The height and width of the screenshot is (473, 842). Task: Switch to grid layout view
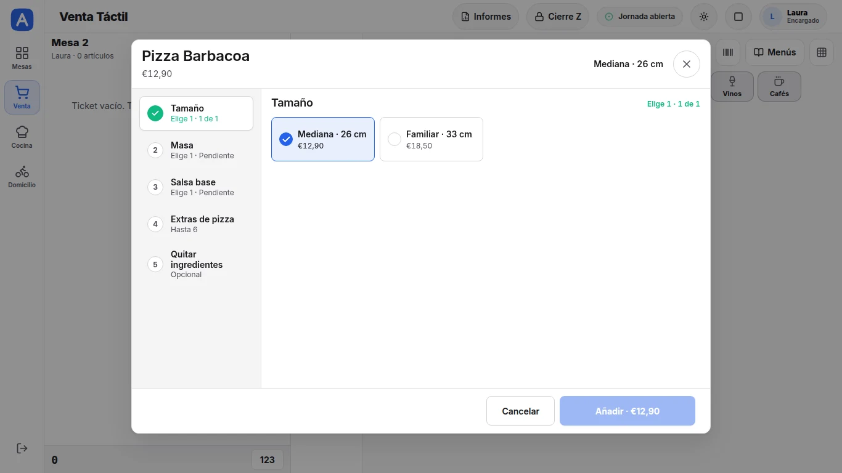(822, 52)
